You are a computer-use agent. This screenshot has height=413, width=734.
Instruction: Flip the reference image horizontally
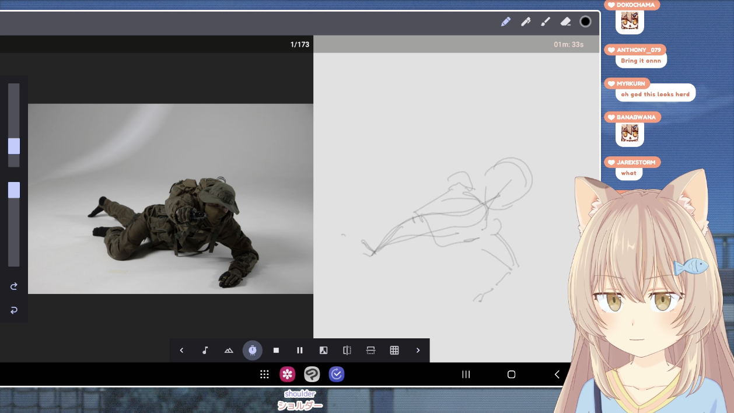(347, 350)
